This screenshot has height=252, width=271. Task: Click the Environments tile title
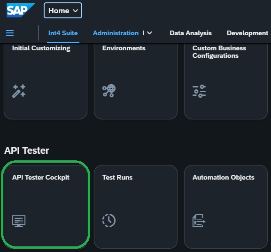[124, 48]
